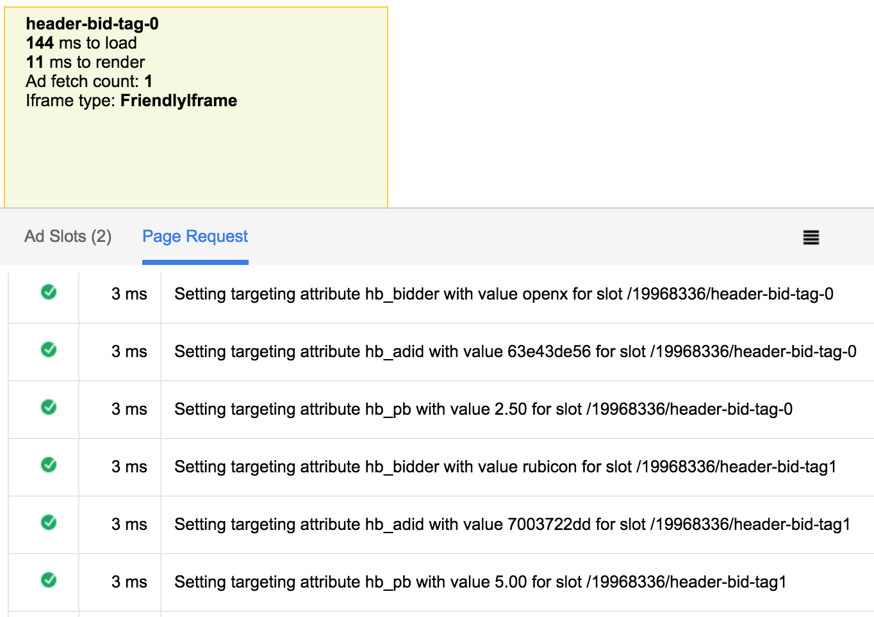Click the 3 ms timestamp on the first row
The image size is (874, 617).
pyautogui.click(x=128, y=293)
